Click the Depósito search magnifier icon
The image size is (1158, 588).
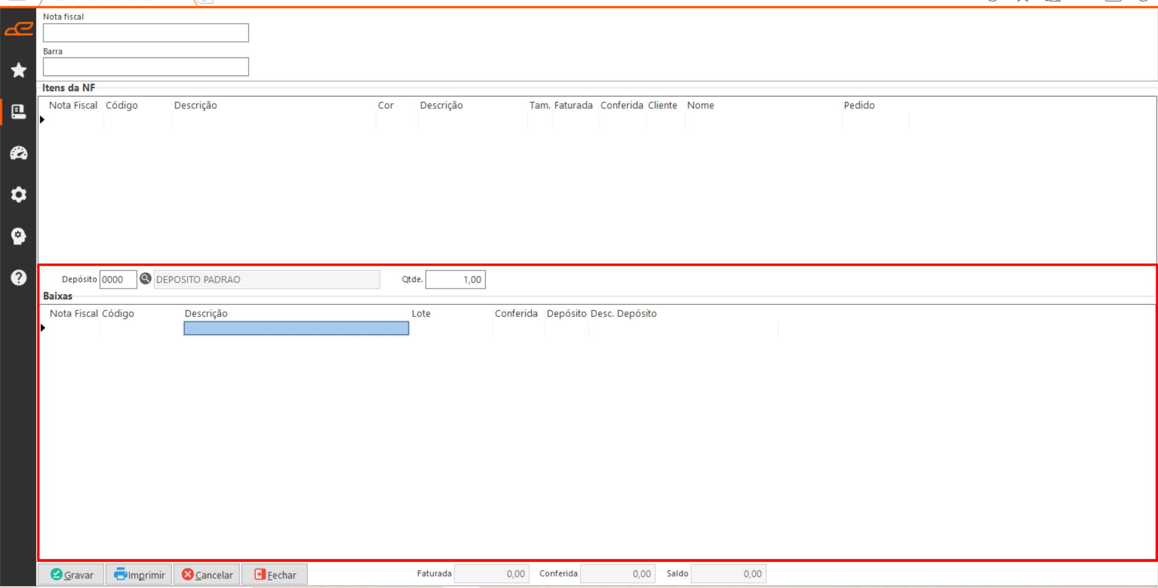click(145, 279)
